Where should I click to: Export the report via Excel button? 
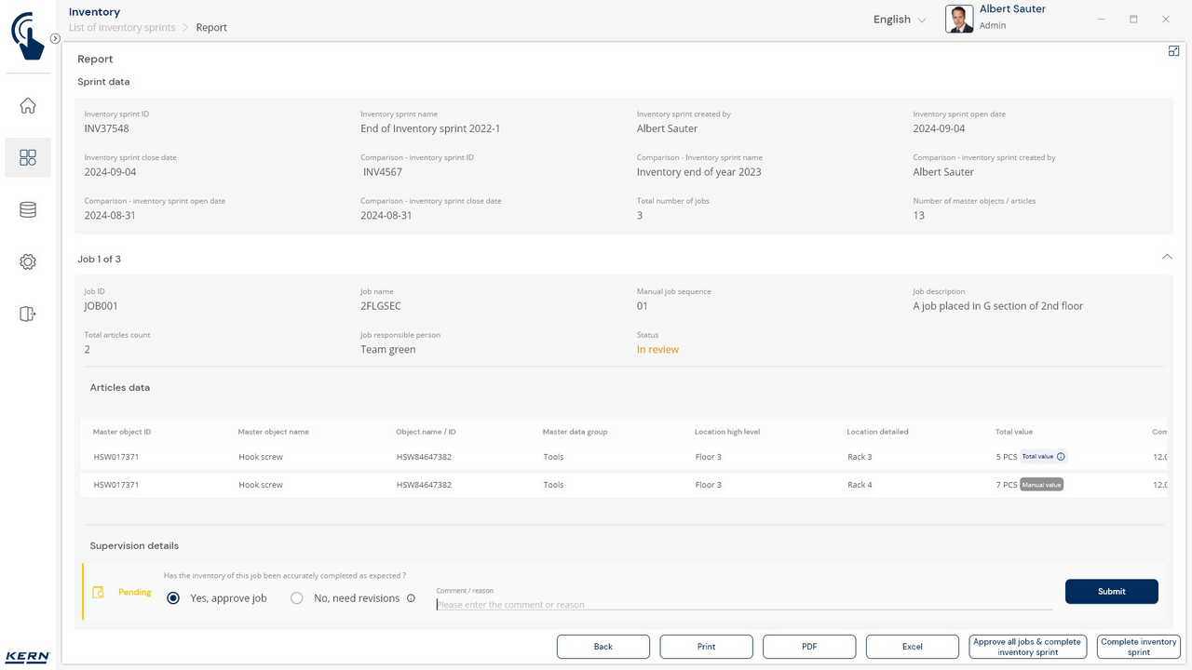coord(912,647)
